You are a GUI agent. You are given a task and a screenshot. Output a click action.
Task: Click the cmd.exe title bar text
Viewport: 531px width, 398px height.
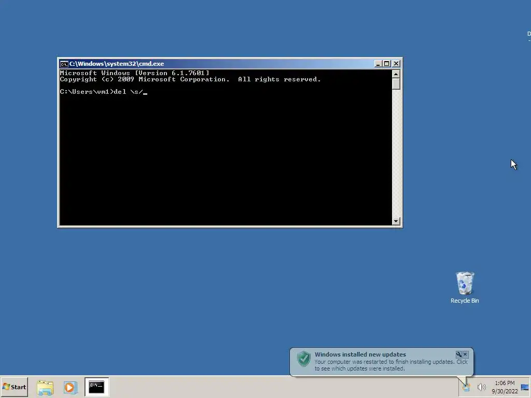[x=117, y=64]
